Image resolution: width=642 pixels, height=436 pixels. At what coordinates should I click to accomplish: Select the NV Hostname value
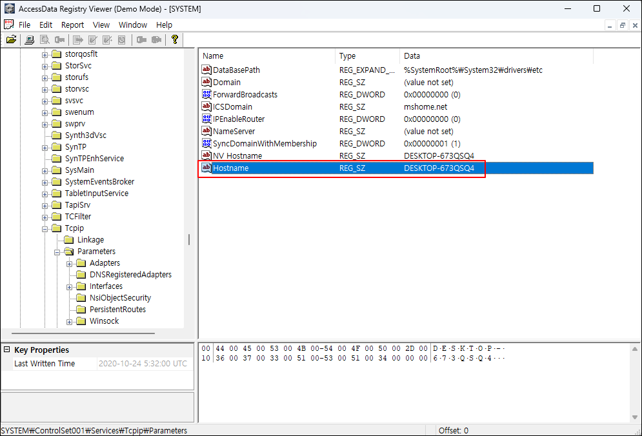pyautogui.click(x=237, y=156)
